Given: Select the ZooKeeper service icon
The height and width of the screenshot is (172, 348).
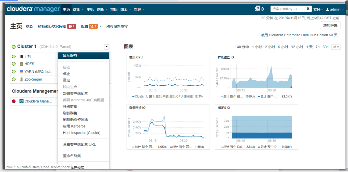Looking at the screenshot, I should [x=21, y=79].
